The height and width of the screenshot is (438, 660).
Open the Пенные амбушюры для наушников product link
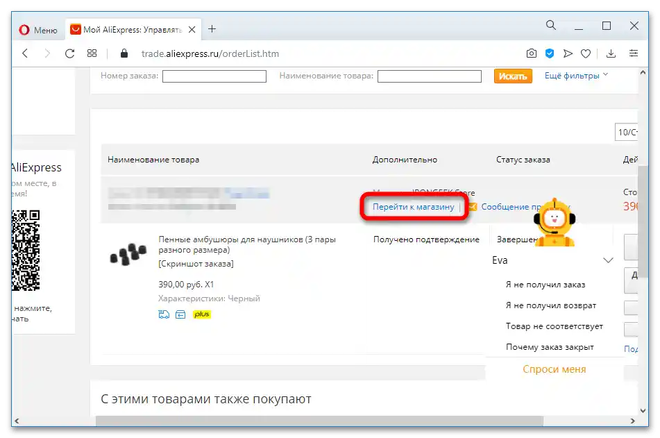coord(246,245)
